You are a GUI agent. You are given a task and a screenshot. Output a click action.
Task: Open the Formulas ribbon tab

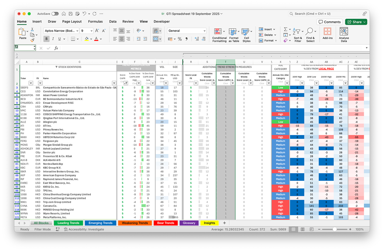pos(95,21)
